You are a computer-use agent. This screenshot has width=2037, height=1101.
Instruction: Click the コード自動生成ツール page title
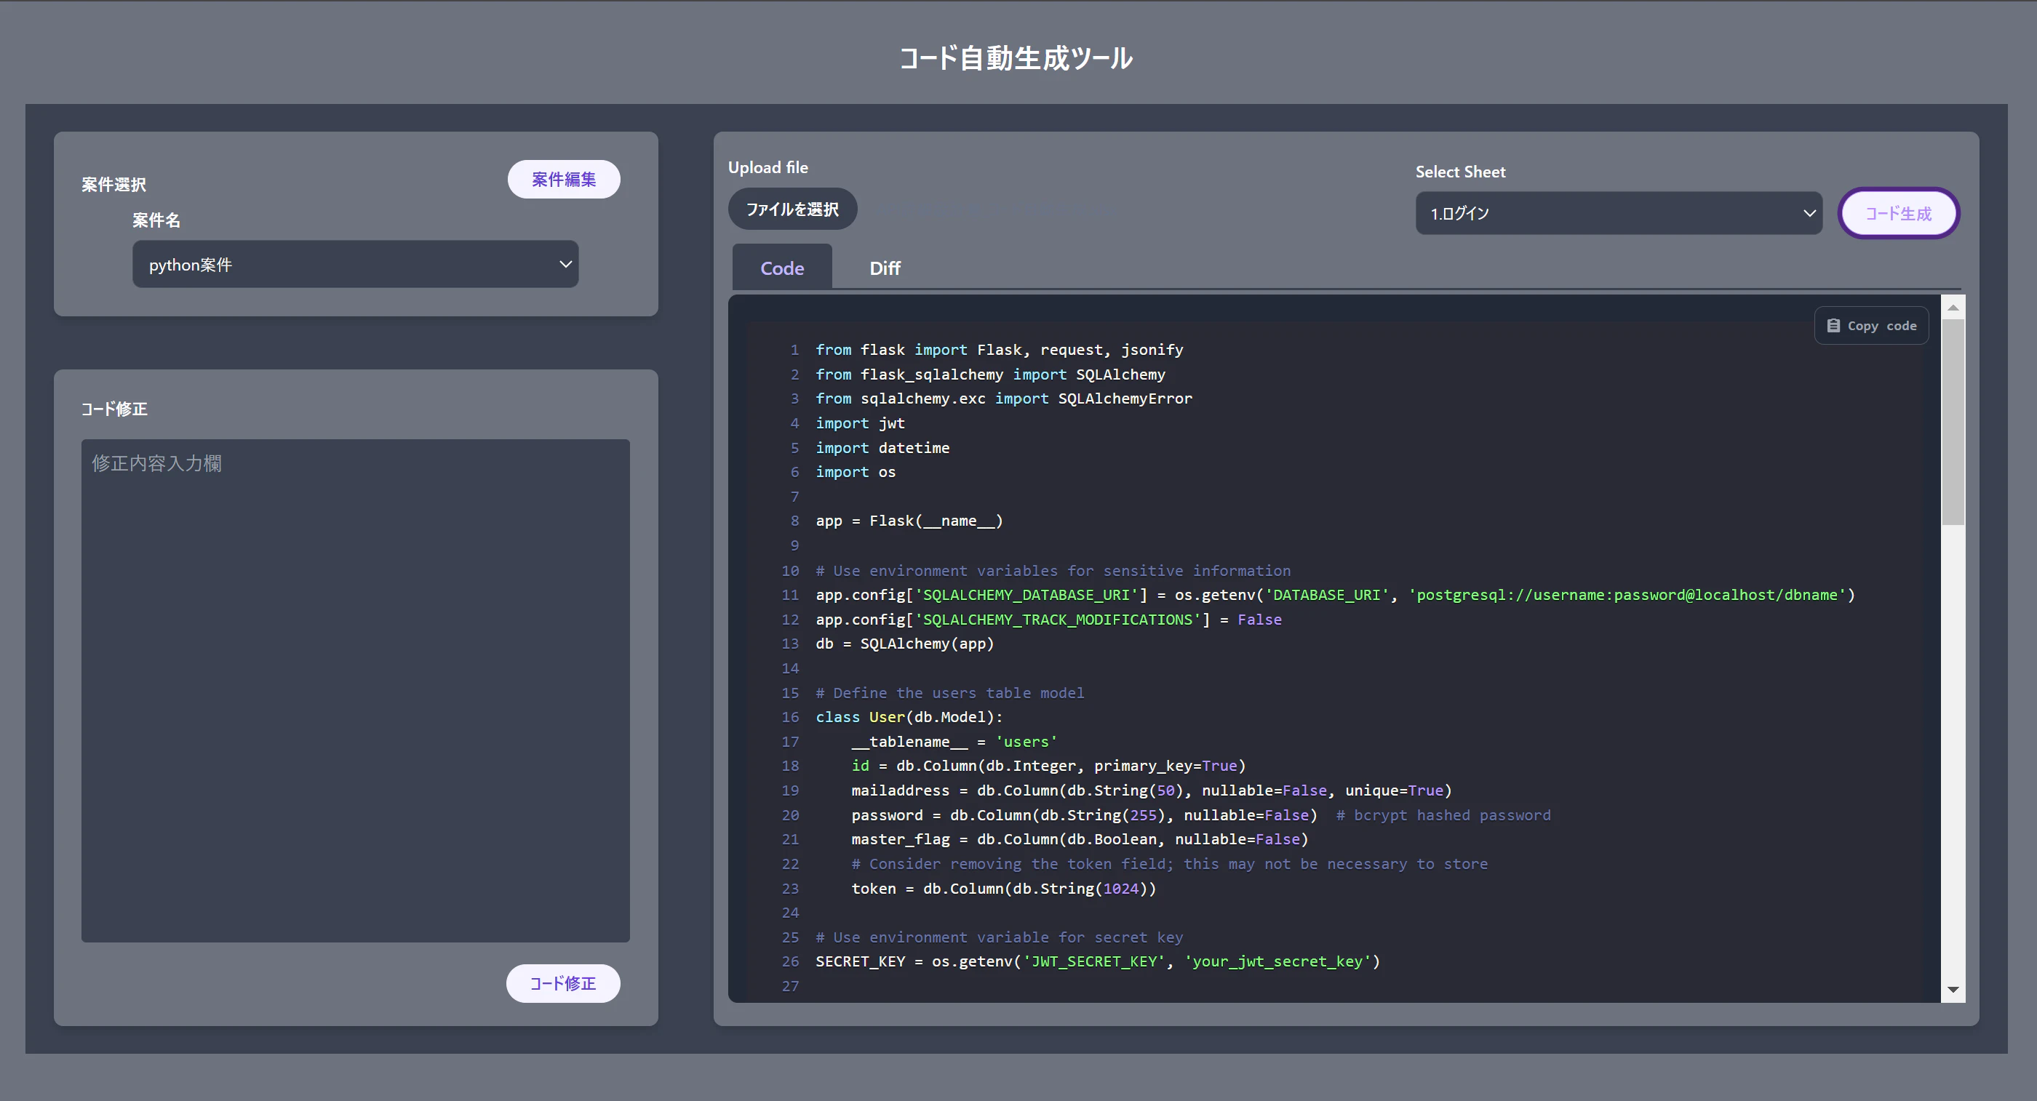click(x=1017, y=57)
